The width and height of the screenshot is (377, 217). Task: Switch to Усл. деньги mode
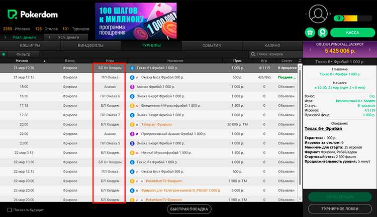tap(66, 38)
